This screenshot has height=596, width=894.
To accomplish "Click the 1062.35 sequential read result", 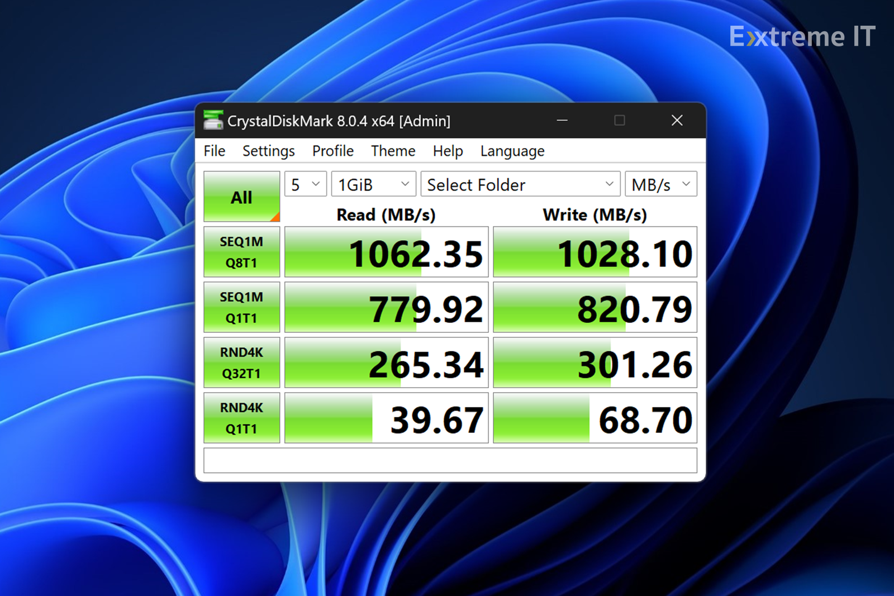I will pos(387,252).
